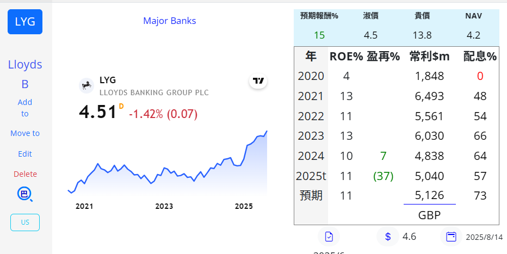The image size is (507, 254).
Task: Click the expected return value 15
Action: click(x=319, y=35)
